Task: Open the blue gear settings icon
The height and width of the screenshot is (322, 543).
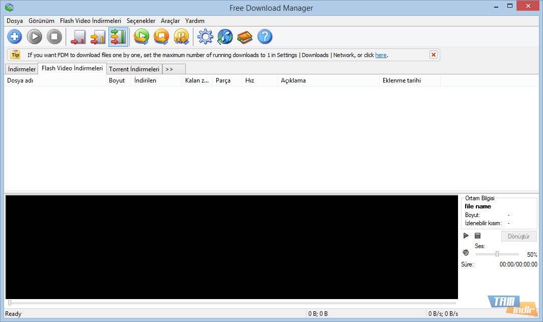Action: [205, 37]
